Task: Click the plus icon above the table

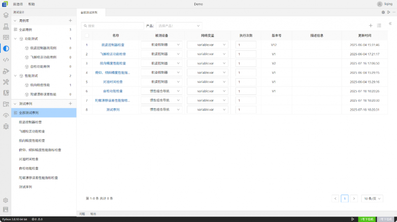Action: point(371,25)
